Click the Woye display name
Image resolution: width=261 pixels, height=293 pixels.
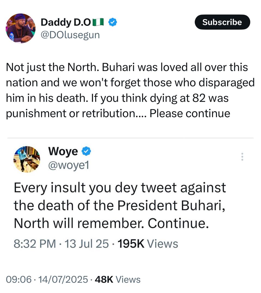click(63, 151)
